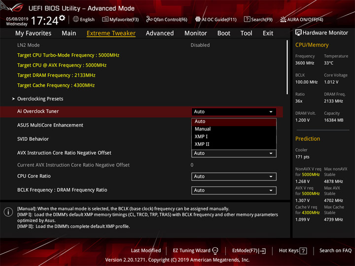Click the 17:24 clock display
The image size is (355, 266).
click(x=44, y=21)
